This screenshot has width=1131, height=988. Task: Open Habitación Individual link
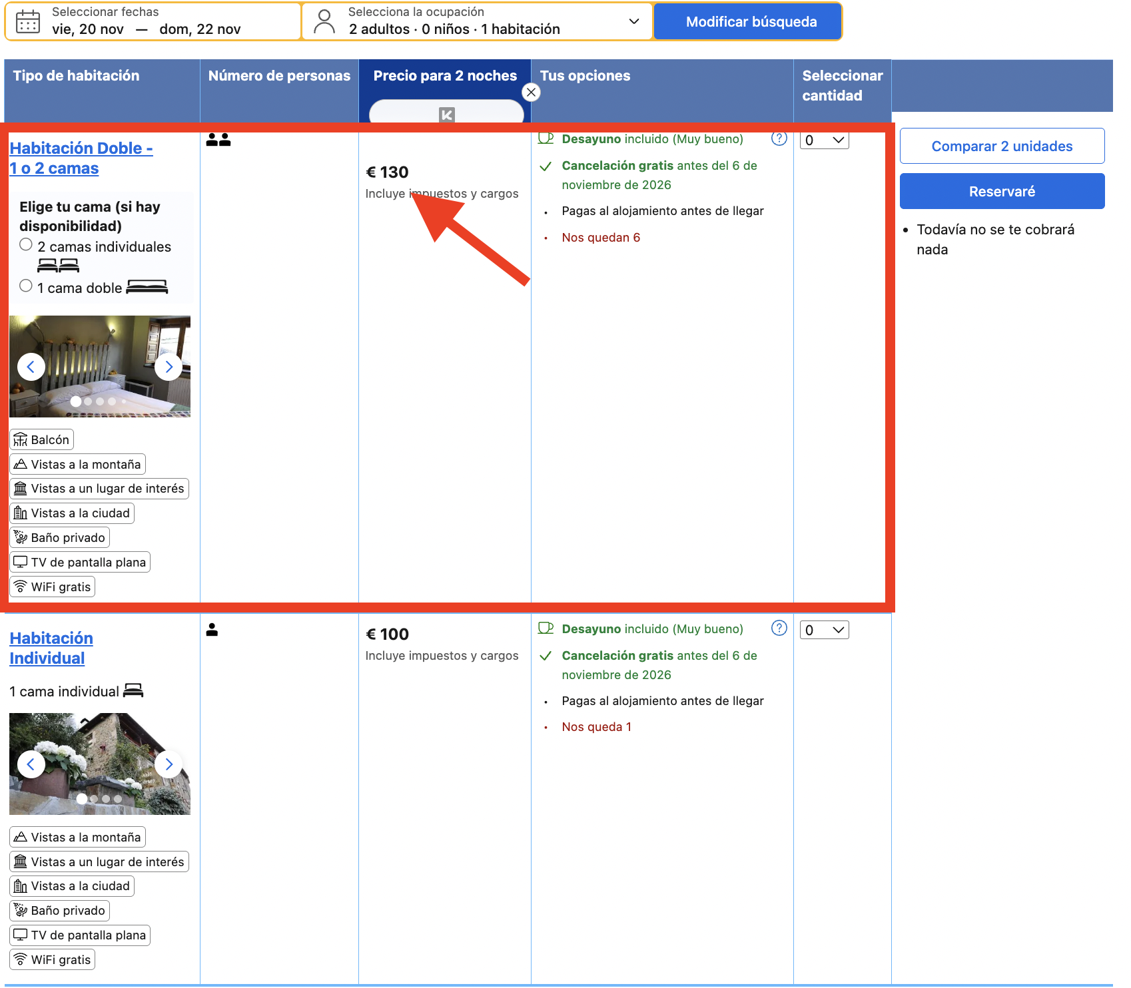coord(51,648)
